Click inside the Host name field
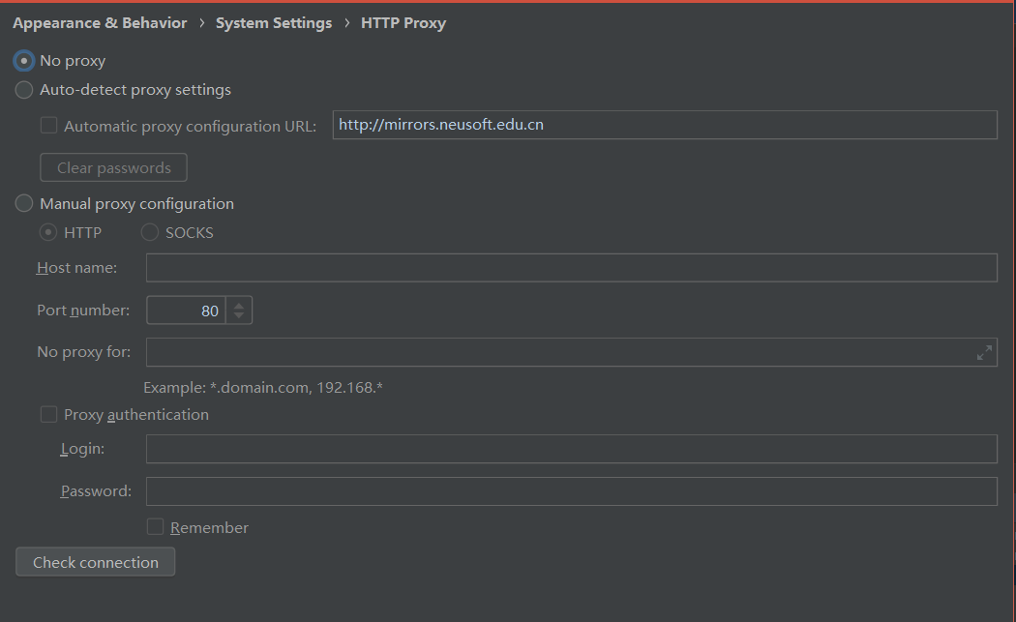This screenshot has height=622, width=1016. 571,267
